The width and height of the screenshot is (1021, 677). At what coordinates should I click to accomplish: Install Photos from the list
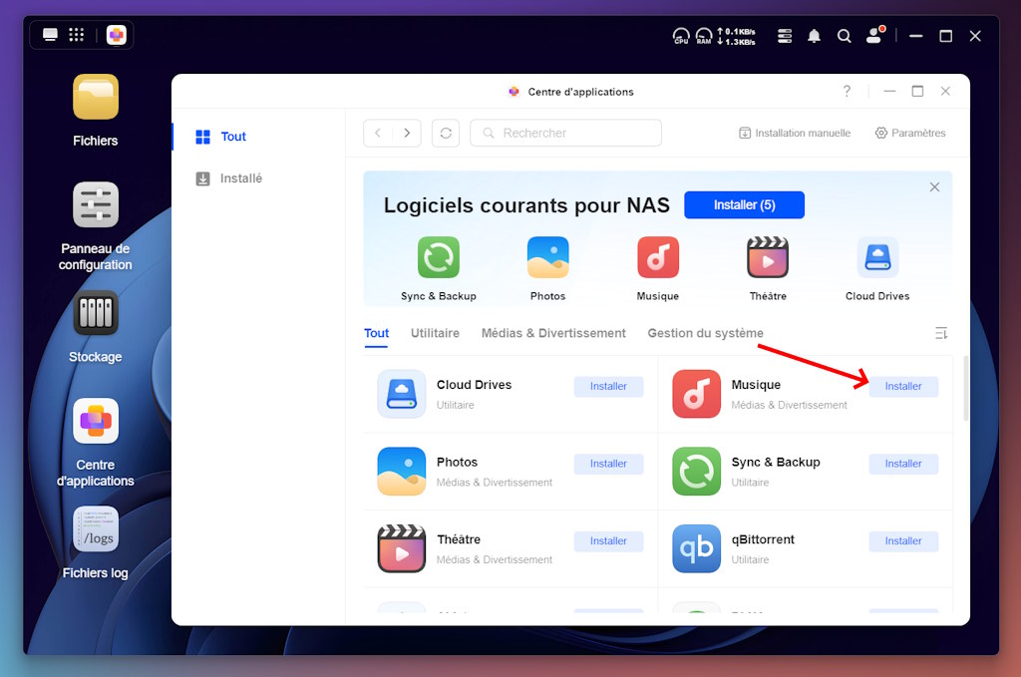[x=608, y=464]
